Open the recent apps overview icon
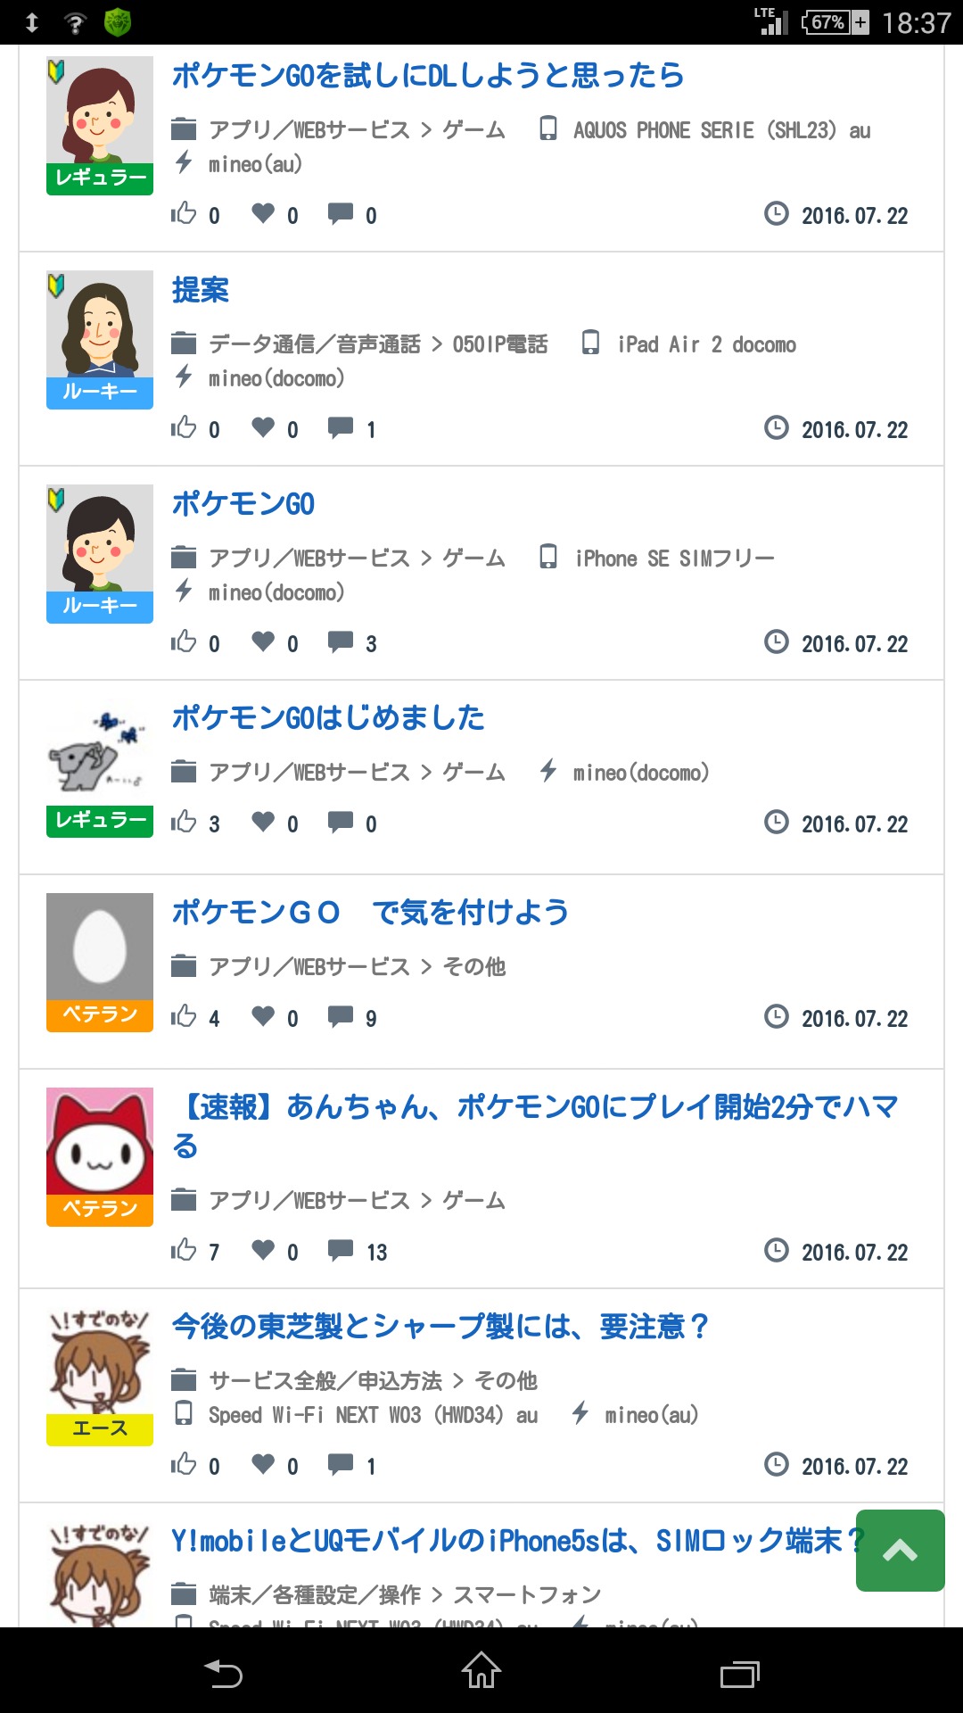Viewport: 963px width, 1713px height. tap(739, 1672)
